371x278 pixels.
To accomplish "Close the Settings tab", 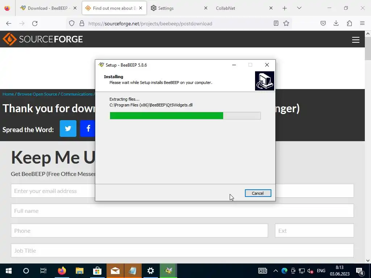I will [x=206, y=8].
